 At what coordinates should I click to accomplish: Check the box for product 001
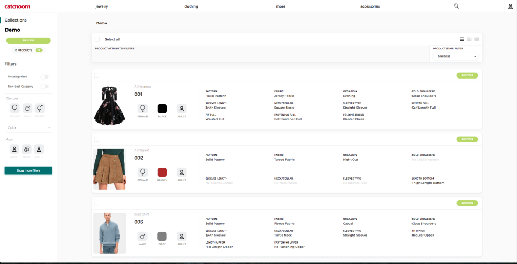pyautogui.click(x=96, y=75)
